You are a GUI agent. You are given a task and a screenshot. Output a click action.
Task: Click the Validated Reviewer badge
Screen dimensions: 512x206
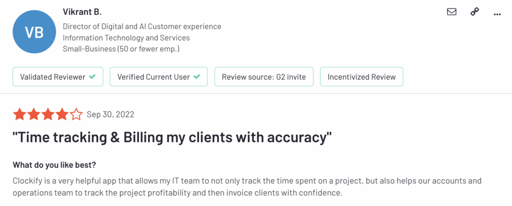(x=58, y=77)
